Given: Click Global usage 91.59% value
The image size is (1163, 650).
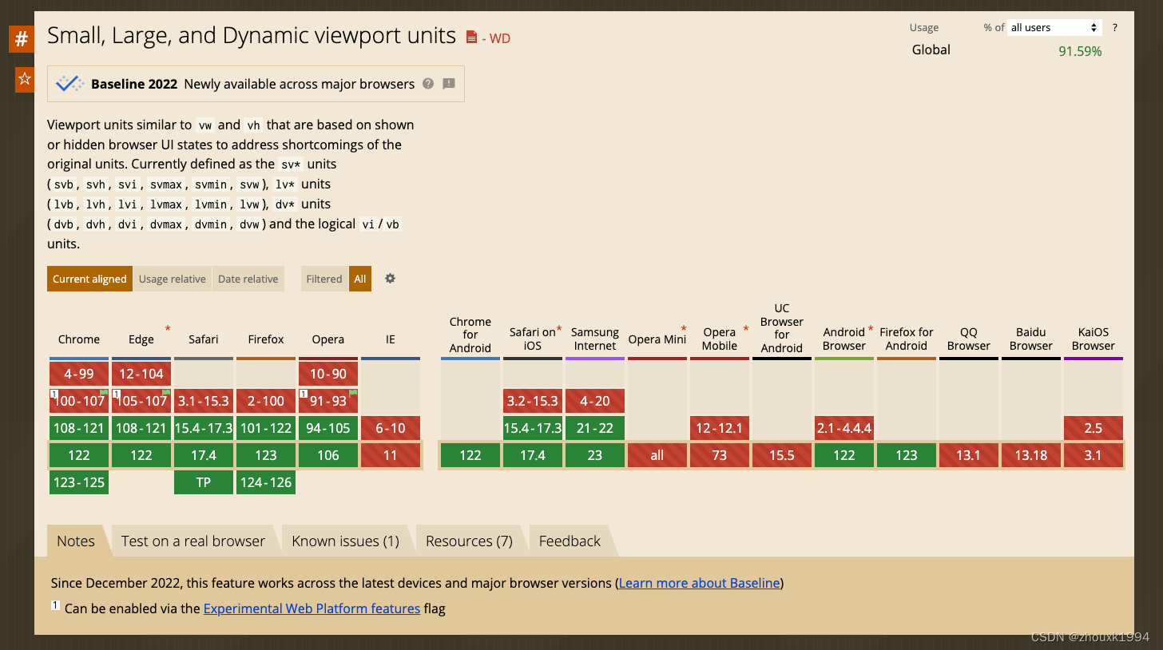Looking at the screenshot, I should [1080, 51].
